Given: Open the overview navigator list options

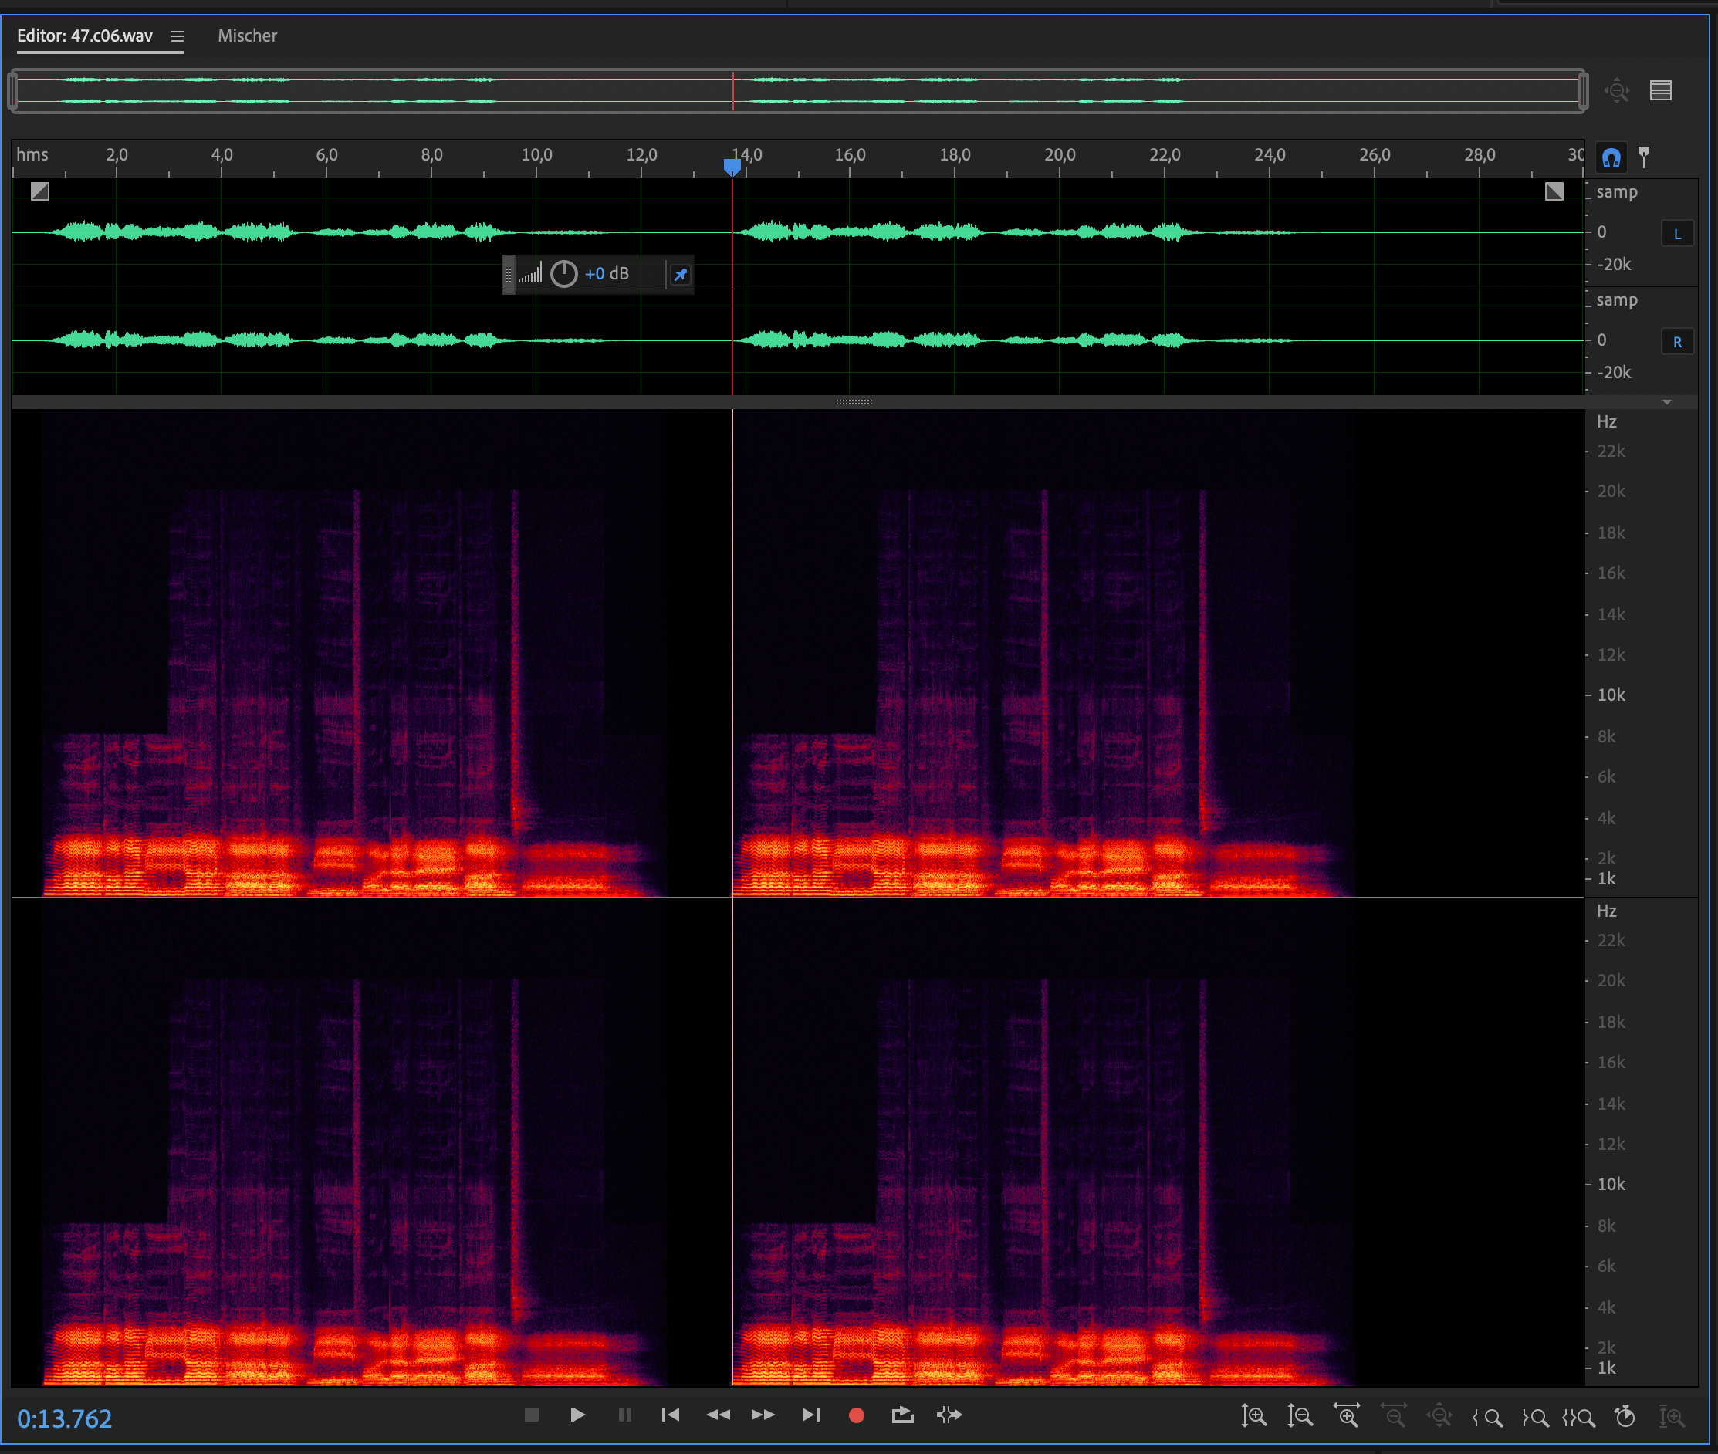Looking at the screenshot, I should 1660,90.
